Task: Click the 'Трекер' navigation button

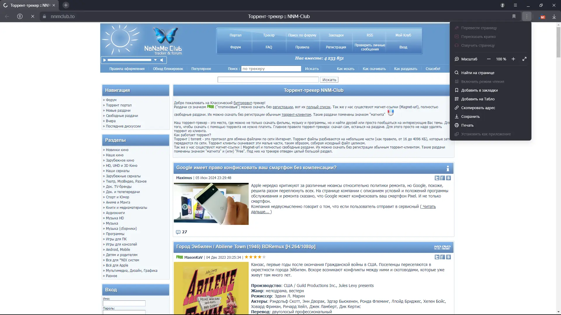Action: [269, 35]
